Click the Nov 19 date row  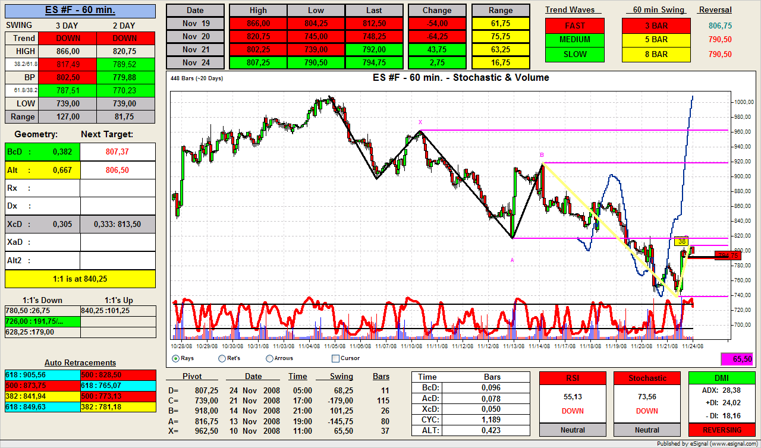[195, 24]
